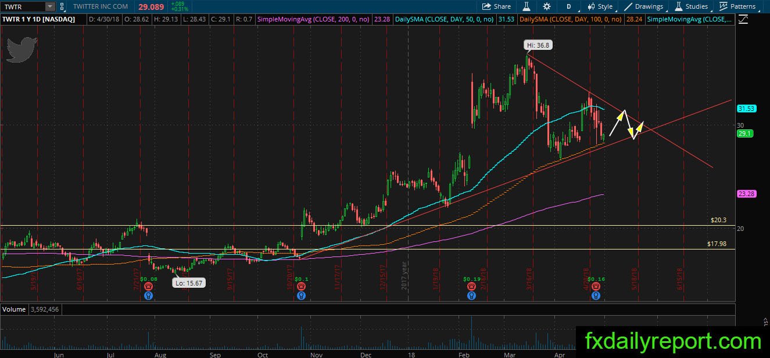
Task: Click the 30 price axis tick
Action: (x=740, y=125)
